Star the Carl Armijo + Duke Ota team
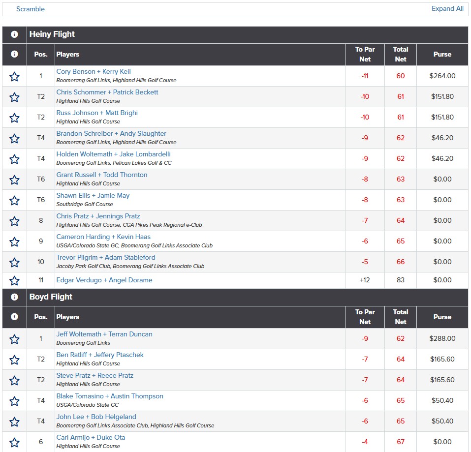 (14, 442)
